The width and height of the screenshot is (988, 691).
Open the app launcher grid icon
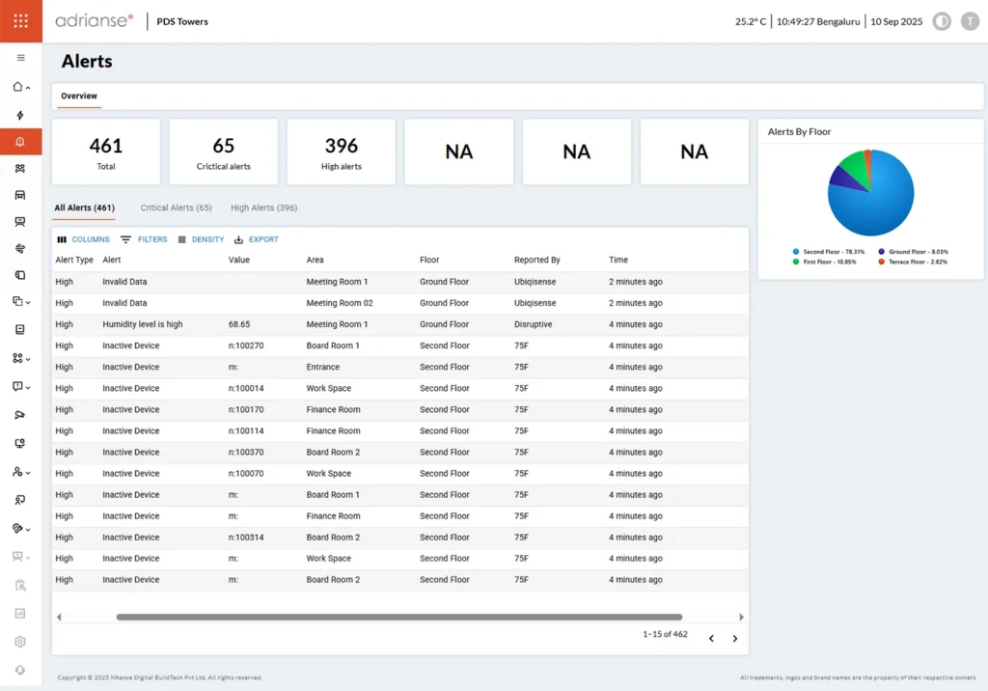(x=20, y=21)
